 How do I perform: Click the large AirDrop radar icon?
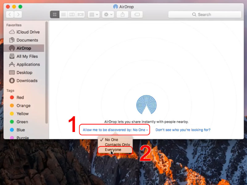tap(146, 105)
